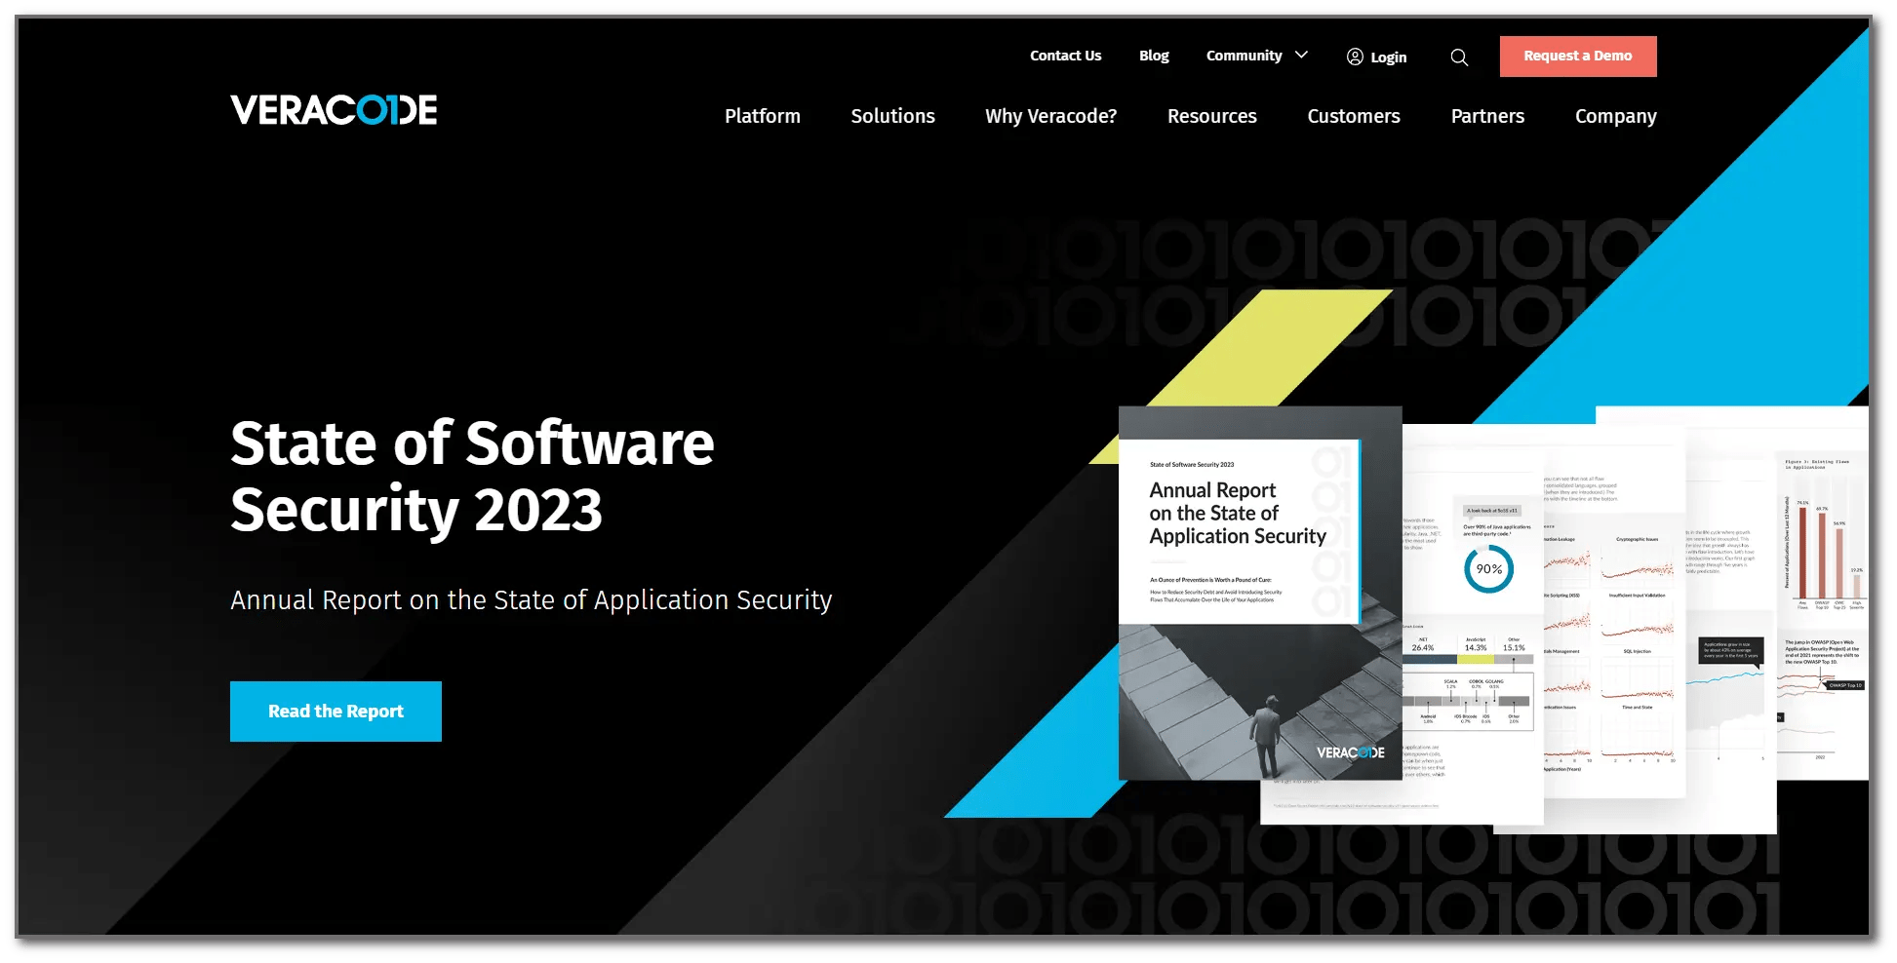Click the Annual Report on the State subtitle
The height and width of the screenshot is (963, 1897).
click(532, 599)
